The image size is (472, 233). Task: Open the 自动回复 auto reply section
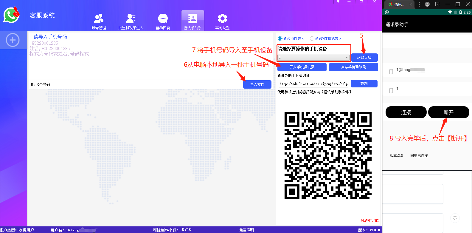[x=163, y=21]
